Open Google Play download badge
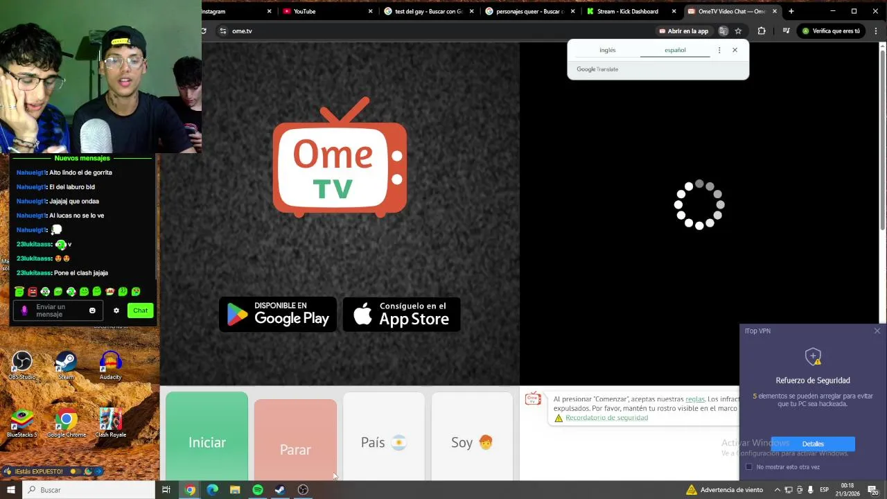887x499 pixels. pos(278,315)
